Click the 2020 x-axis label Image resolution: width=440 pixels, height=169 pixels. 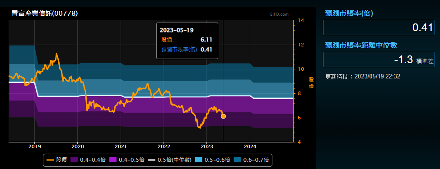78,146
